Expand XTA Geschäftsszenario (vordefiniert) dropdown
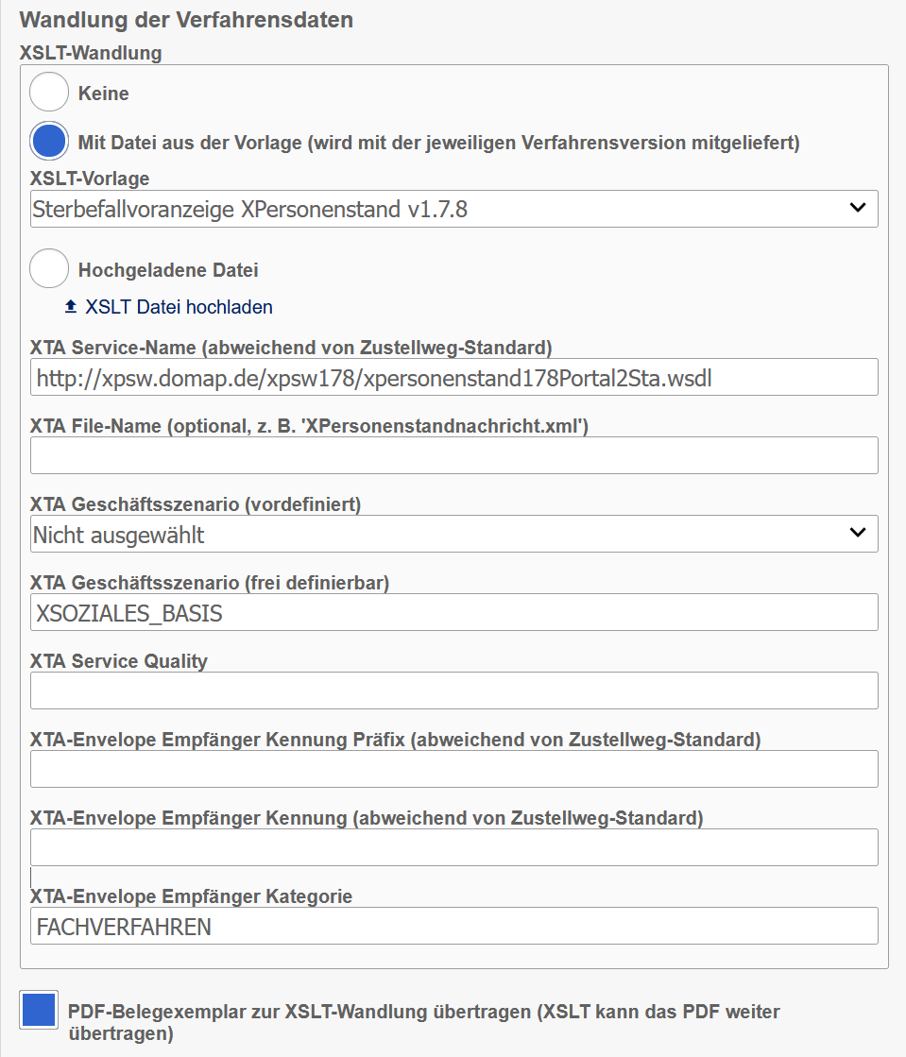Screen dimensions: 906x1057 (x=453, y=534)
